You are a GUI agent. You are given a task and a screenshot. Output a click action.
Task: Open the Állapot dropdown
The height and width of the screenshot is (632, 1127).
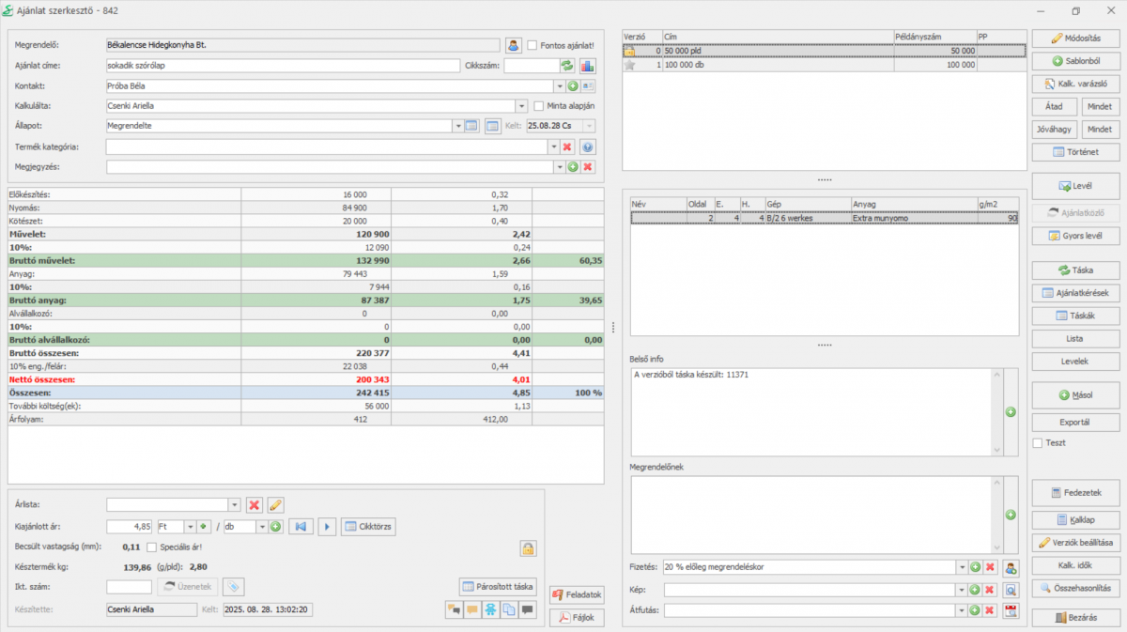click(x=458, y=126)
